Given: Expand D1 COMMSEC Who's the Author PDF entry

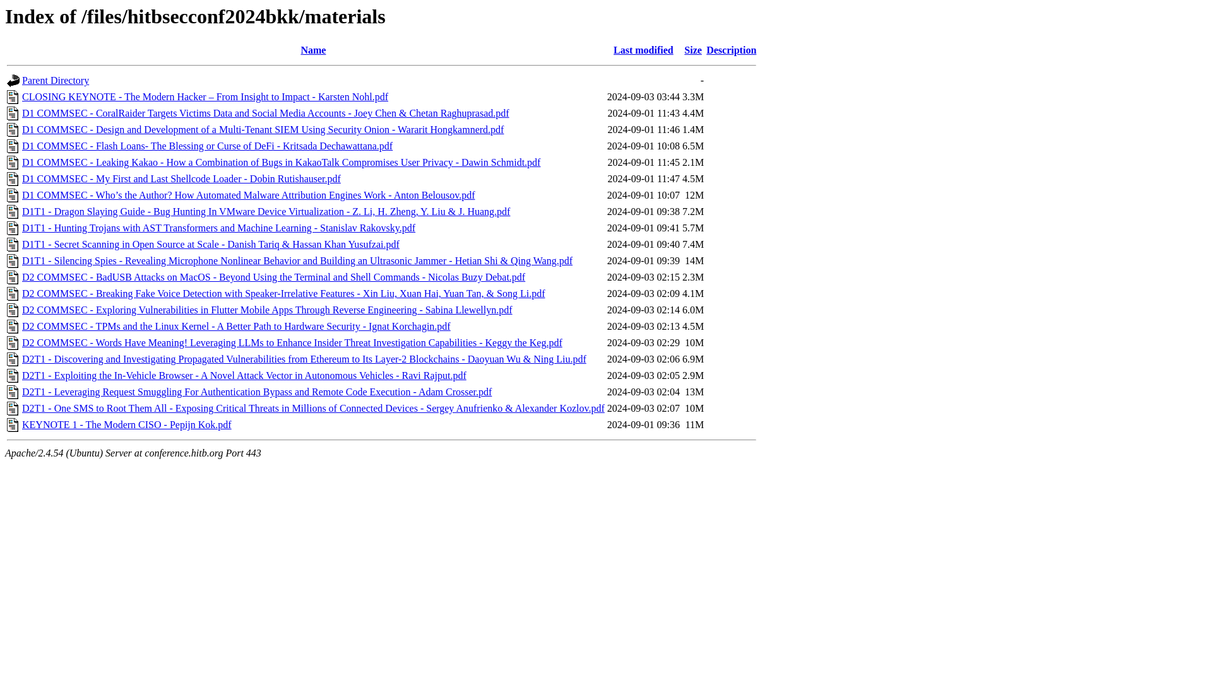Looking at the screenshot, I should (248, 195).
